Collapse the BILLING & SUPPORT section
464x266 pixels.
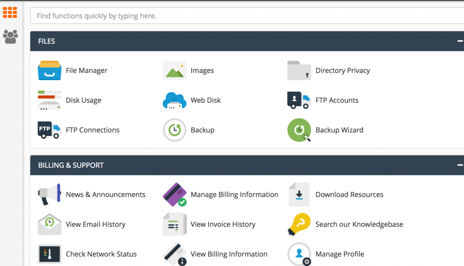(460, 165)
